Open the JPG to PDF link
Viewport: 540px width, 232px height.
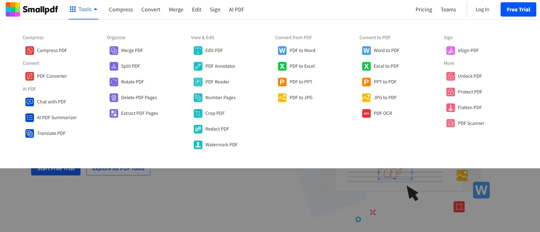(385, 98)
